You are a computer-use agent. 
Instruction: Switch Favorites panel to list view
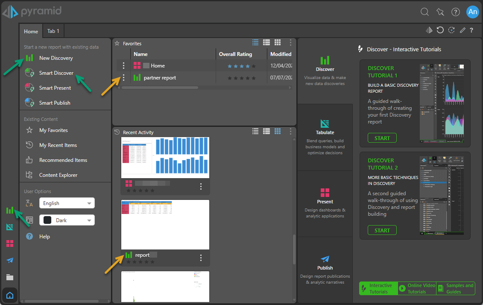(x=255, y=42)
